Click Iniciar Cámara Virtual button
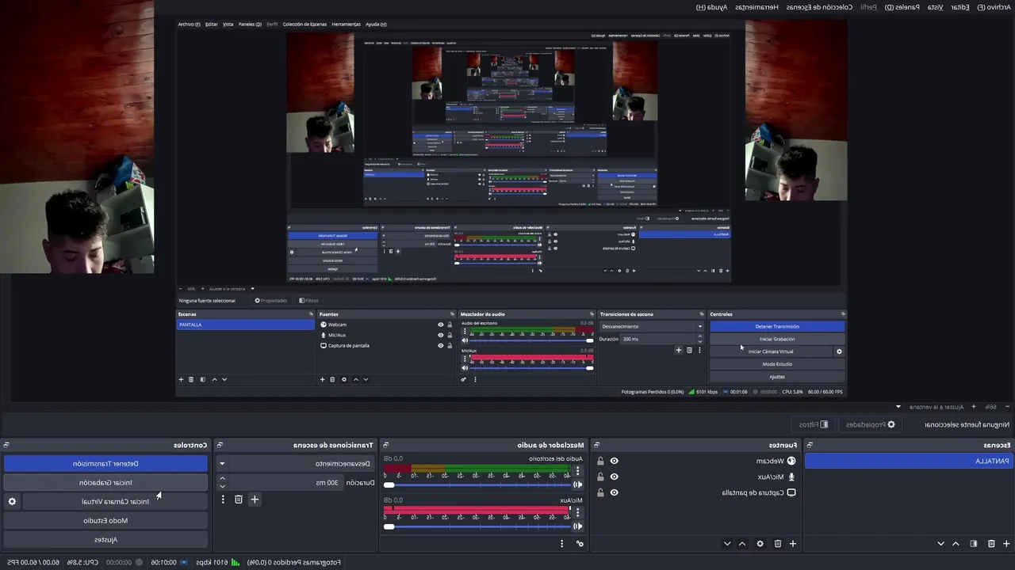The image size is (1015, 570). (x=115, y=501)
